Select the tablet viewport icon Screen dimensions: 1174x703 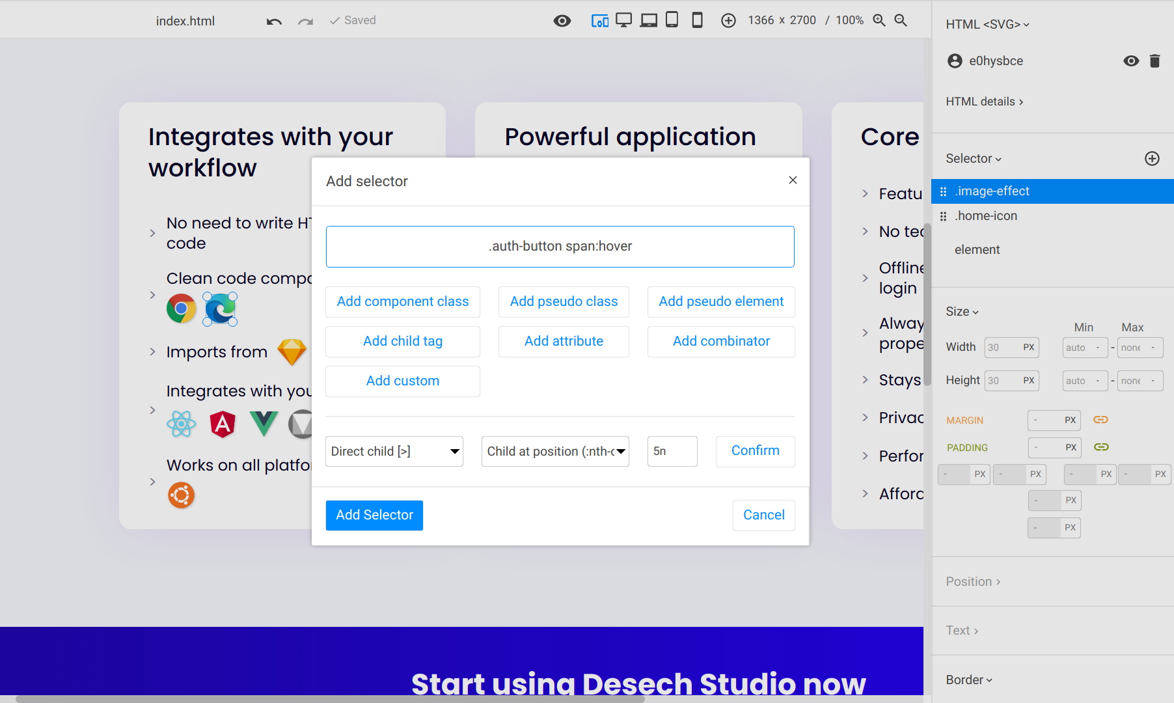point(672,20)
